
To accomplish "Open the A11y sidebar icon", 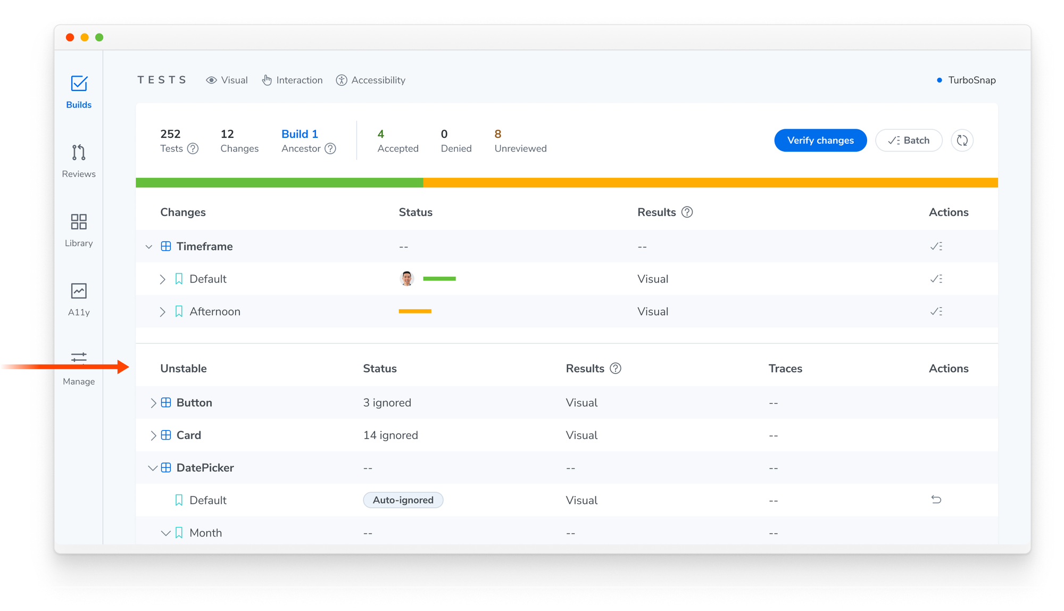I will (x=79, y=300).
